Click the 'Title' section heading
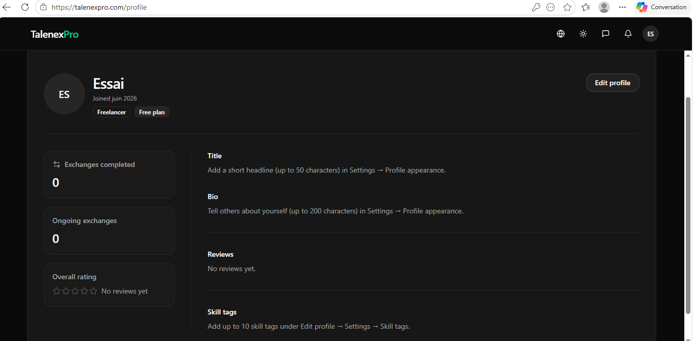The width and height of the screenshot is (694, 341). (214, 156)
